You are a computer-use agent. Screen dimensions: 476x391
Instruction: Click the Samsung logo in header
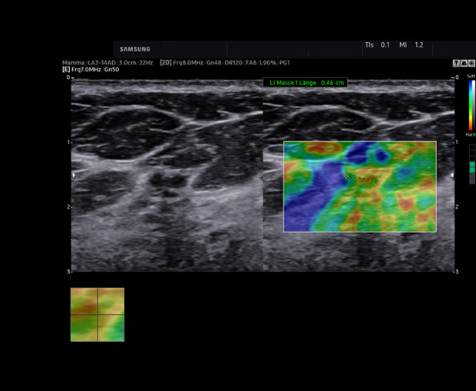tap(134, 49)
